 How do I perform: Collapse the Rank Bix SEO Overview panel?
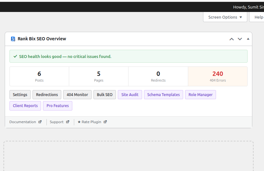pyautogui.click(x=248, y=39)
